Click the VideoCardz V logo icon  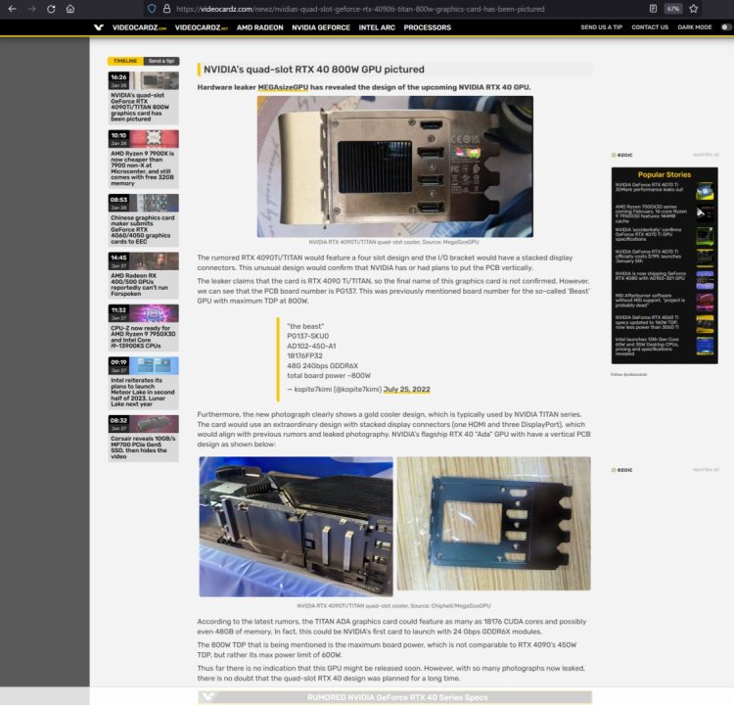pos(98,27)
